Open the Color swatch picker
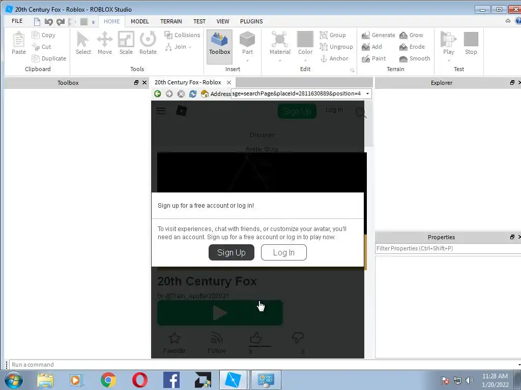The image size is (521, 390). tap(305, 43)
